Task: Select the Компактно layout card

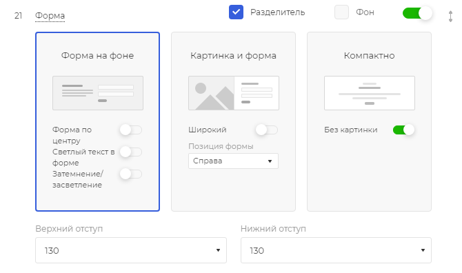Action: point(369,121)
